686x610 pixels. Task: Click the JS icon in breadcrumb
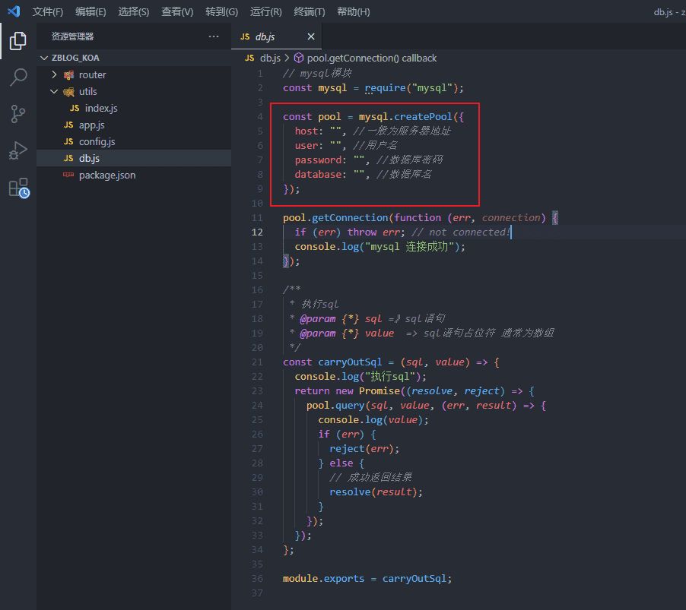point(249,58)
